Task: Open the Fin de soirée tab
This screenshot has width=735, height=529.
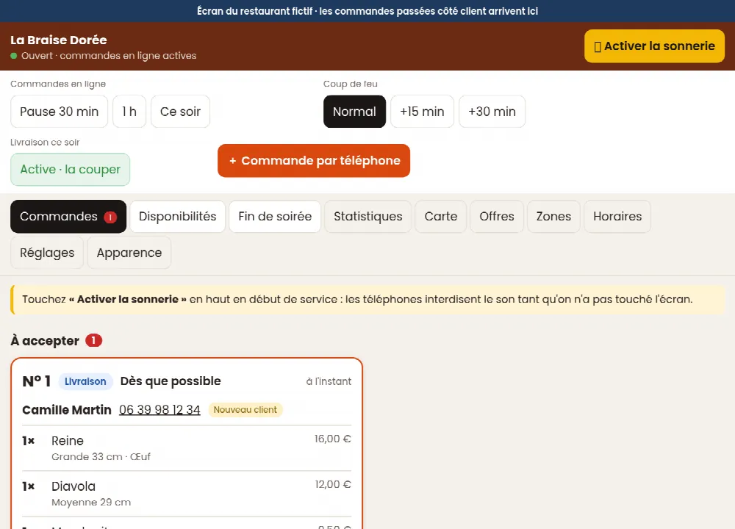Action: 275,217
